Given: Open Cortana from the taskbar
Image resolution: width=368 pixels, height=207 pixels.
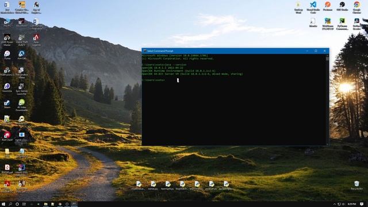Looking at the screenshot, I should 17,204.
